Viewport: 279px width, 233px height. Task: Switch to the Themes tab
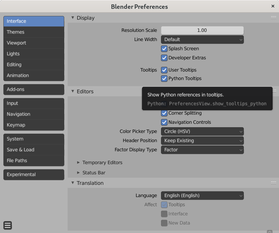click(x=34, y=32)
